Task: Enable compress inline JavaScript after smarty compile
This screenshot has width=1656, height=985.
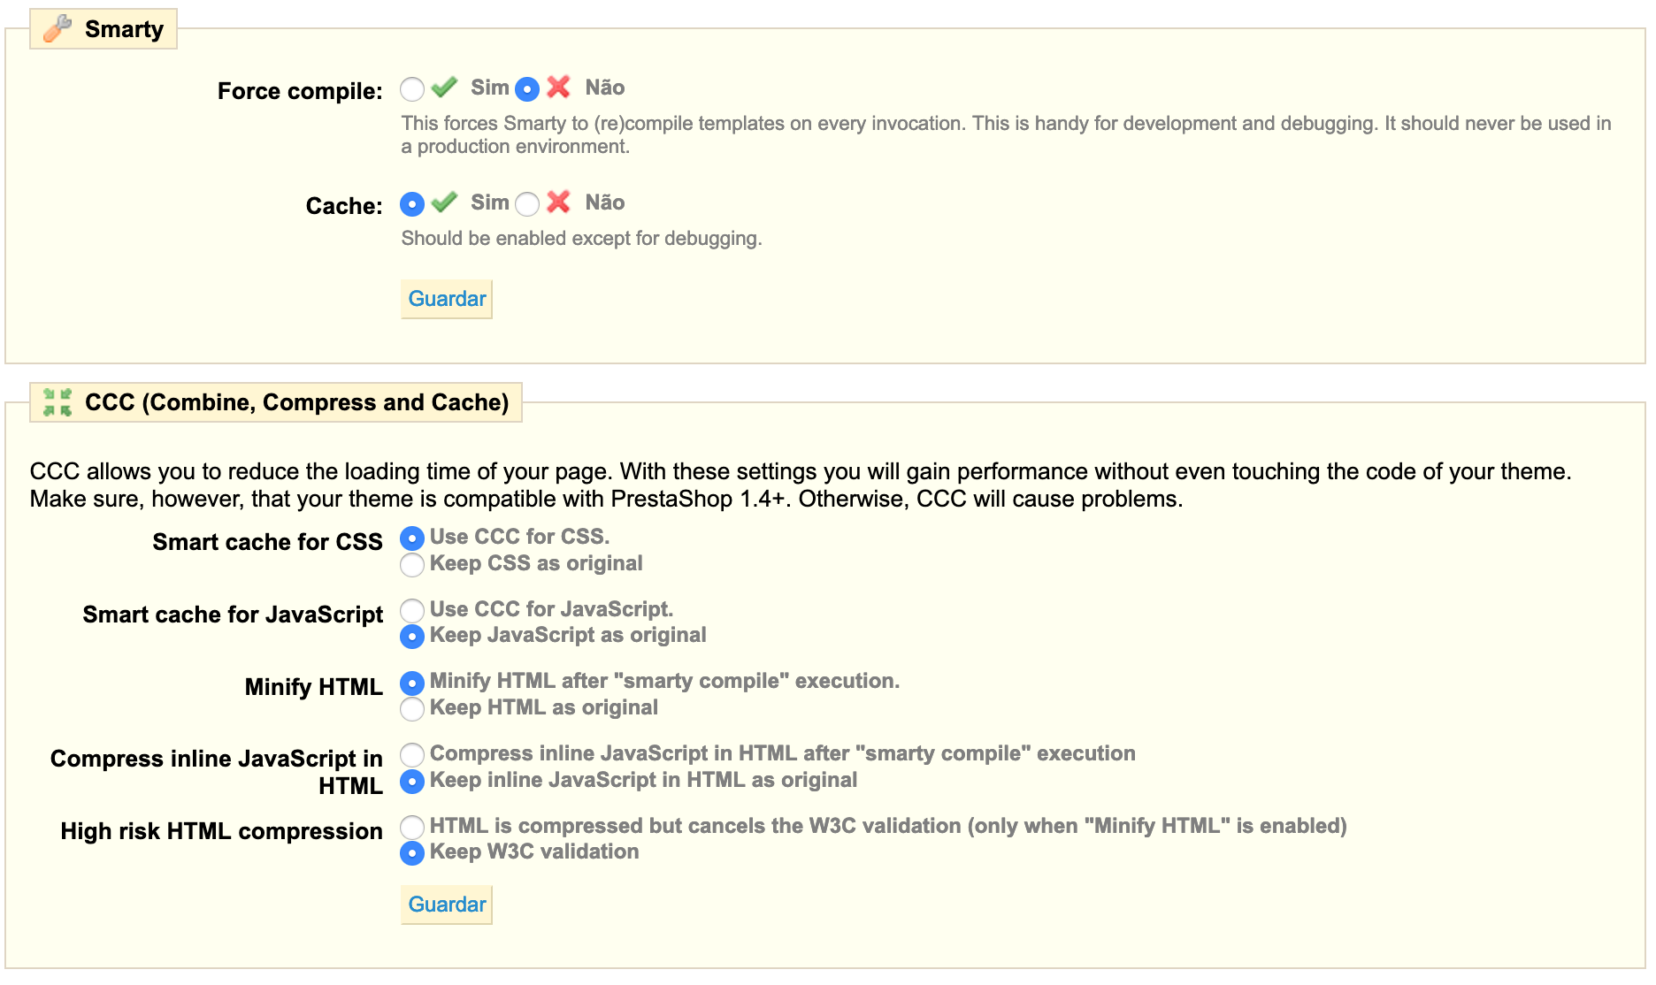Action: tap(412, 755)
